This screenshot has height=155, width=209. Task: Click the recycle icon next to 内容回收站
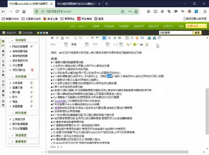point(32,69)
